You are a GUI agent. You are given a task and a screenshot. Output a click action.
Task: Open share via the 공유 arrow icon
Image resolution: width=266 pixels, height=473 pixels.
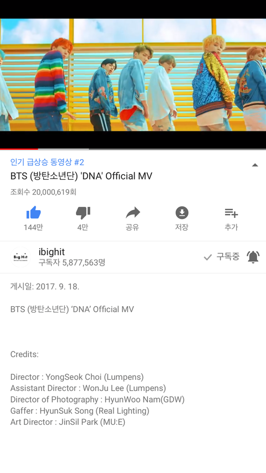tap(132, 213)
